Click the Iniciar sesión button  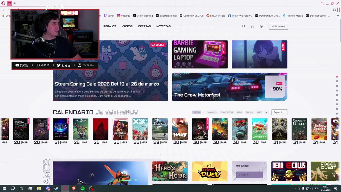point(278,26)
